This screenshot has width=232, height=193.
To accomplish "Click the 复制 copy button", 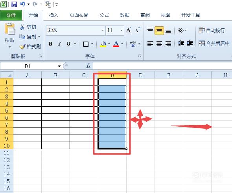I will coord(28,36).
